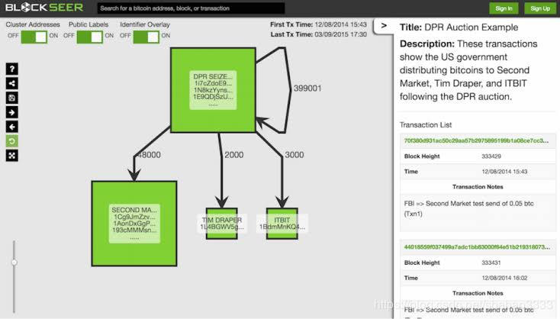Open transaction hash 70f380d931ac50c2... link
This screenshot has height=319, width=560.
point(476,140)
